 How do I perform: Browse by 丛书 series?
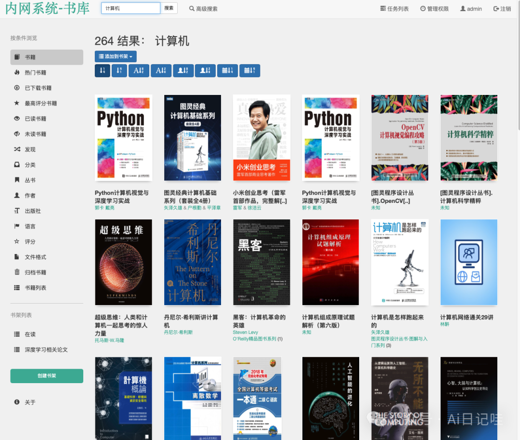[x=47, y=180]
